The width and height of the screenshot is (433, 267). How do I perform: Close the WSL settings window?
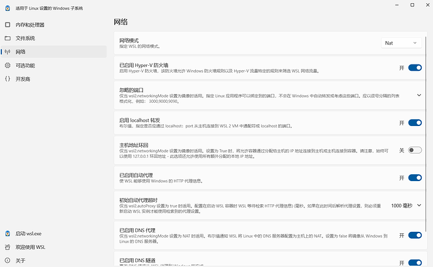pyautogui.click(x=427, y=5)
